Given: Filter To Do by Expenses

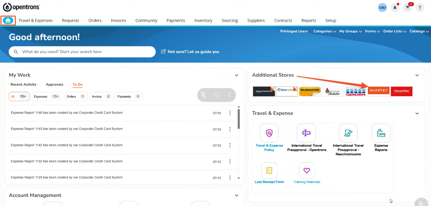Looking at the screenshot, I should click(x=47, y=96).
